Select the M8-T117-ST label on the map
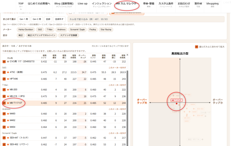Viewport: 231px width, 146px height. click(x=177, y=100)
